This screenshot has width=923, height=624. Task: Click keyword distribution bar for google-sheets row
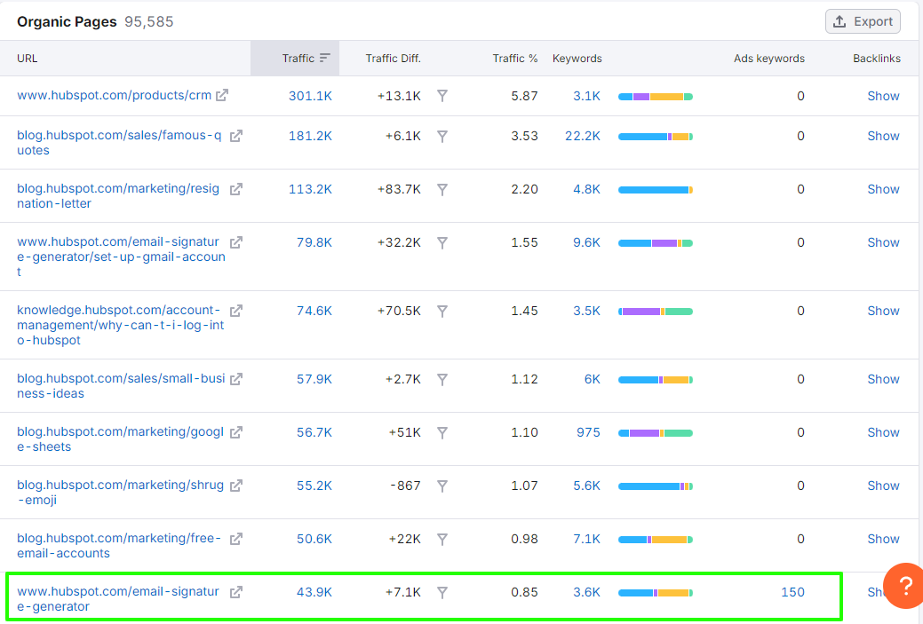point(656,433)
